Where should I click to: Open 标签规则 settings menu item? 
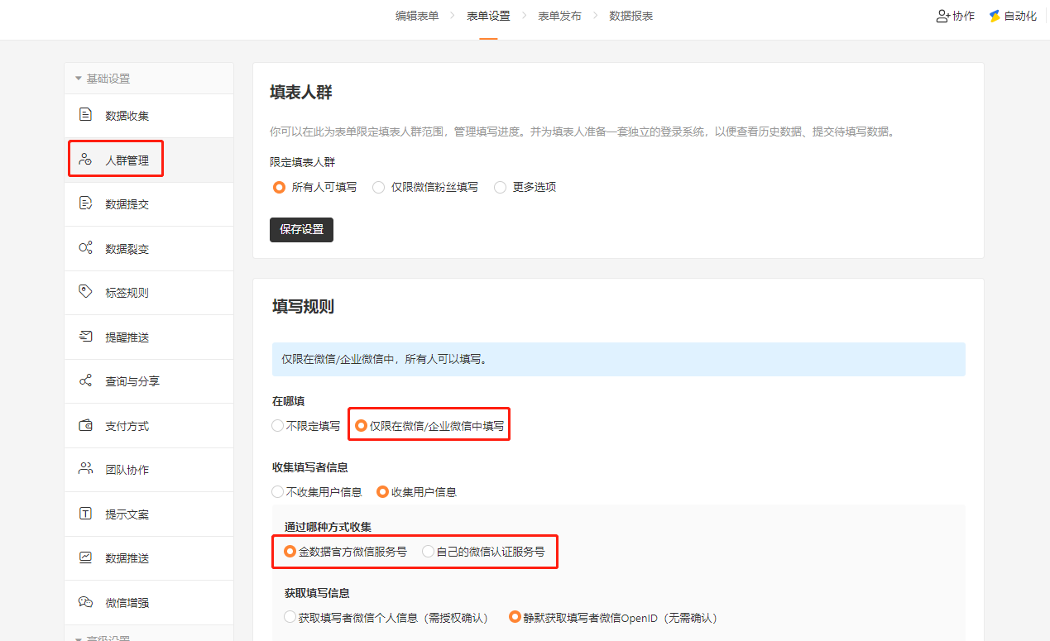149,292
